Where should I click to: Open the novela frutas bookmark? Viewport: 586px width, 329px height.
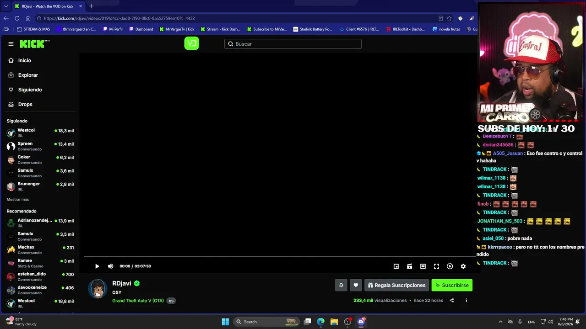coord(446,29)
